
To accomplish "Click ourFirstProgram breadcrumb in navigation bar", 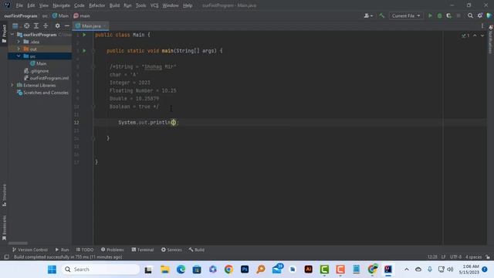I will pyautogui.click(x=21, y=15).
